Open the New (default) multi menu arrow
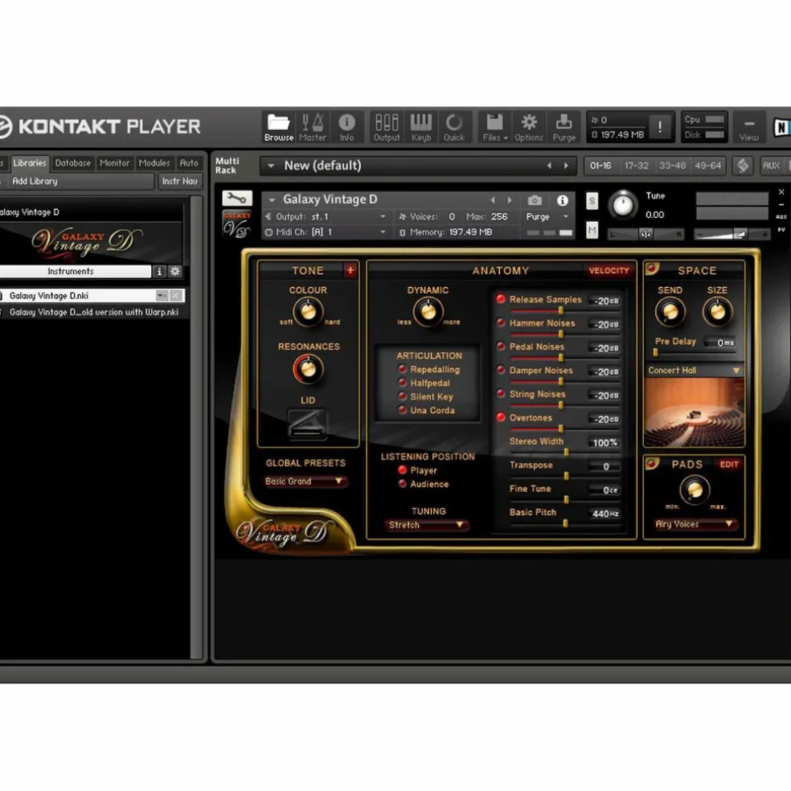Screen dimensions: 791x791 [272, 166]
